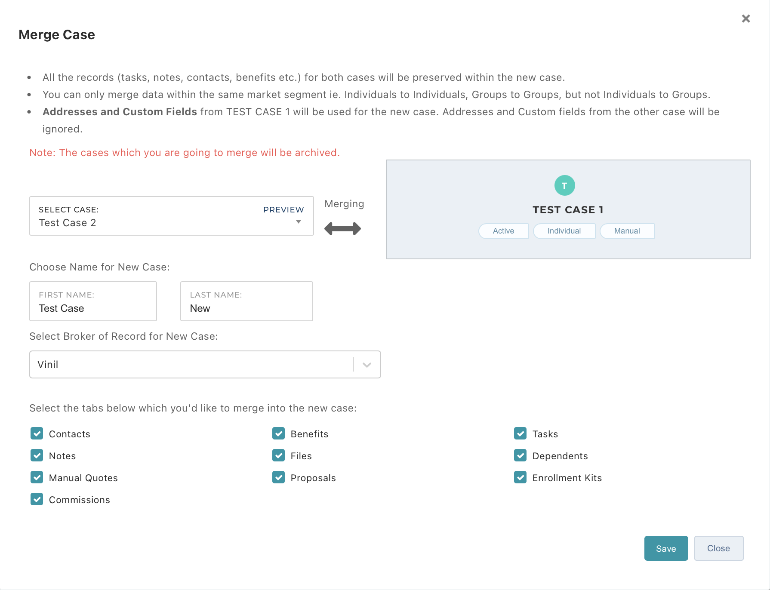This screenshot has height=590, width=770.
Task: Disable the Commissions checkbox
Action: click(37, 499)
